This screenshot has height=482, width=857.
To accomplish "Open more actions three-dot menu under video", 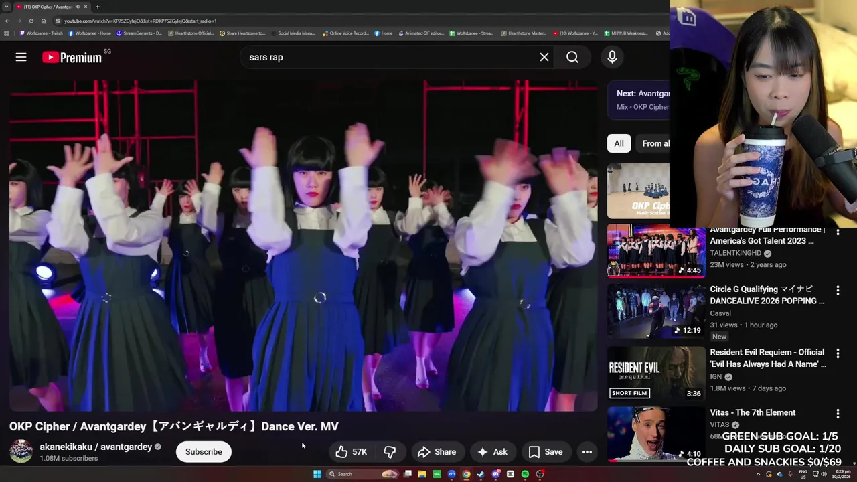I will tap(587, 452).
